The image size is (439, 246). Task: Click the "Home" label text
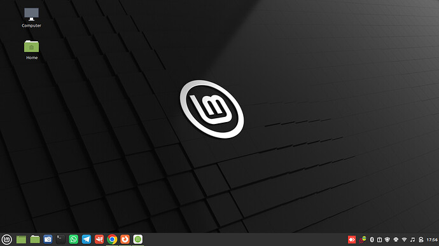pyautogui.click(x=32, y=58)
